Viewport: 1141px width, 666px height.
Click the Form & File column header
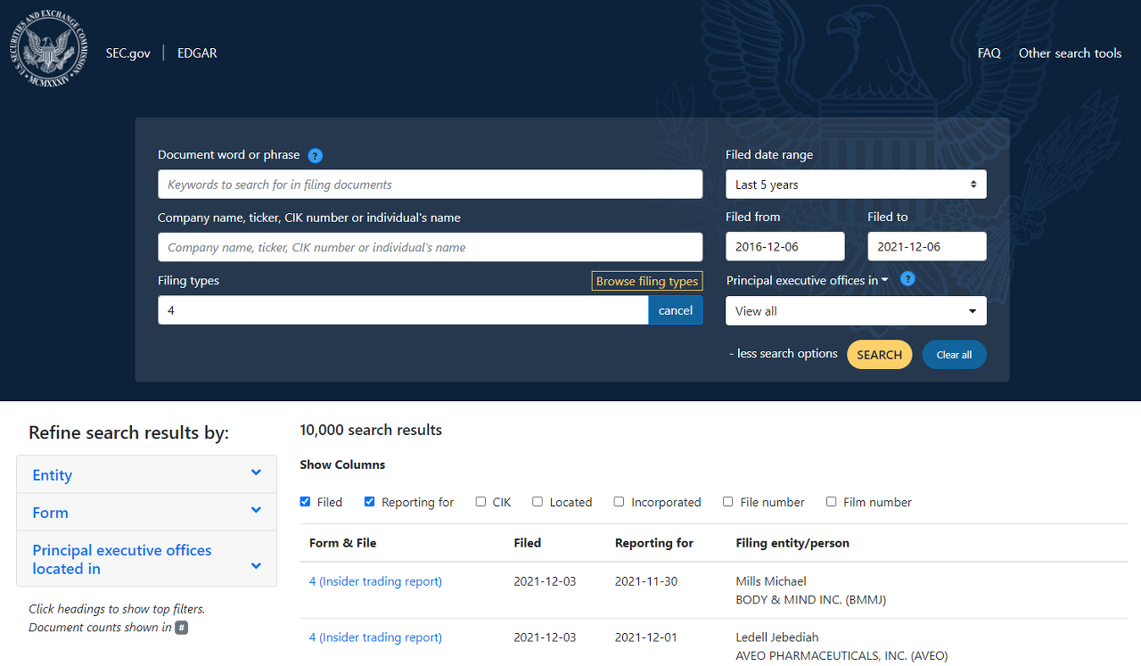(x=343, y=543)
